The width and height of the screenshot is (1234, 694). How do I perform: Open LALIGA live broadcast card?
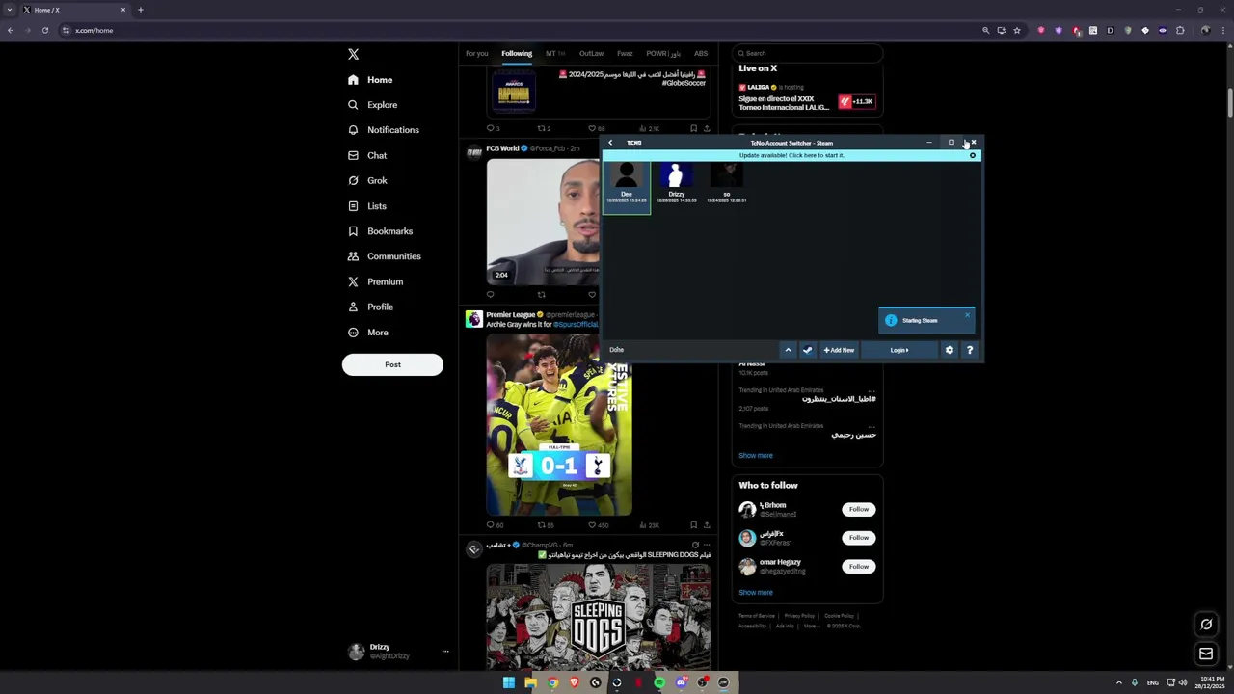tap(807, 98)
